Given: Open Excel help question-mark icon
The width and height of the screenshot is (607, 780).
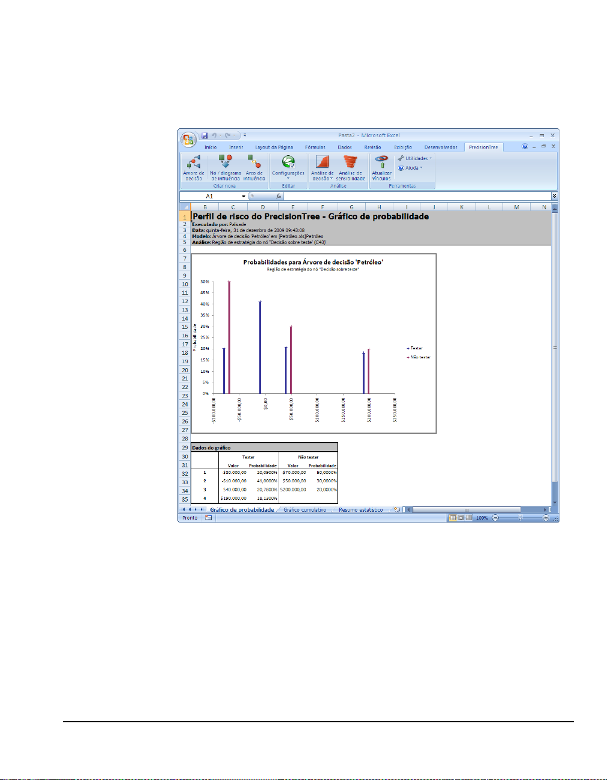Looking at the screenshot, I should click(525, 147).
